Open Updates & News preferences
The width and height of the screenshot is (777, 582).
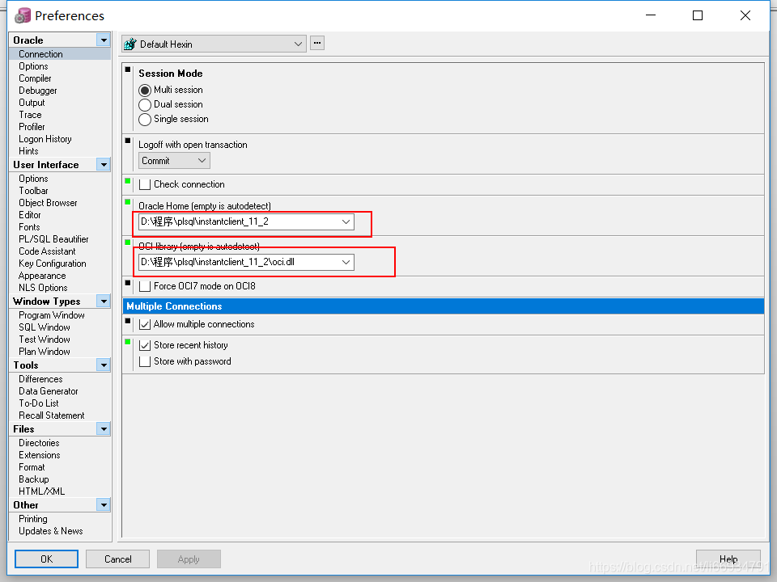click(x=50, y=531)
